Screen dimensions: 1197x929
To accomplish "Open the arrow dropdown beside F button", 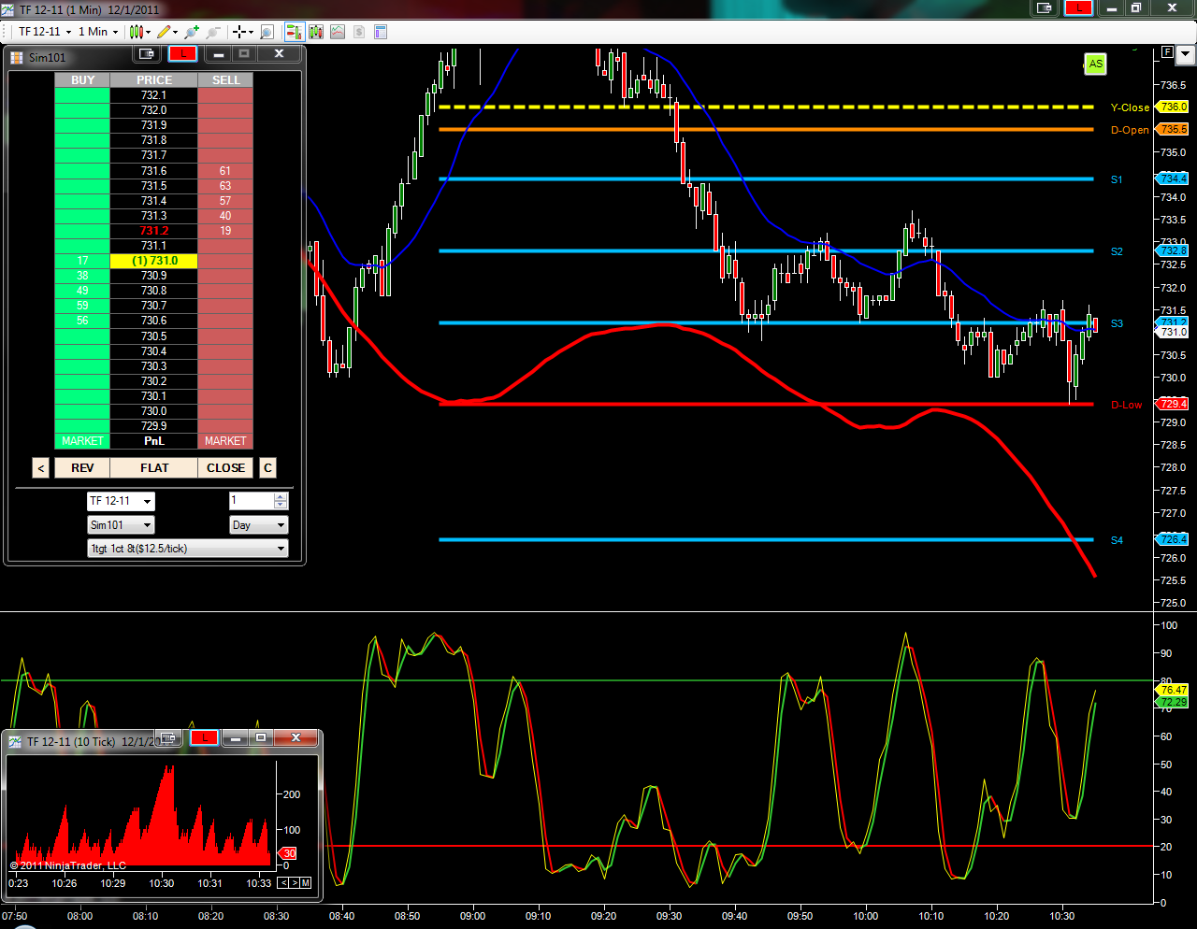I will (x=1185, y=54).
